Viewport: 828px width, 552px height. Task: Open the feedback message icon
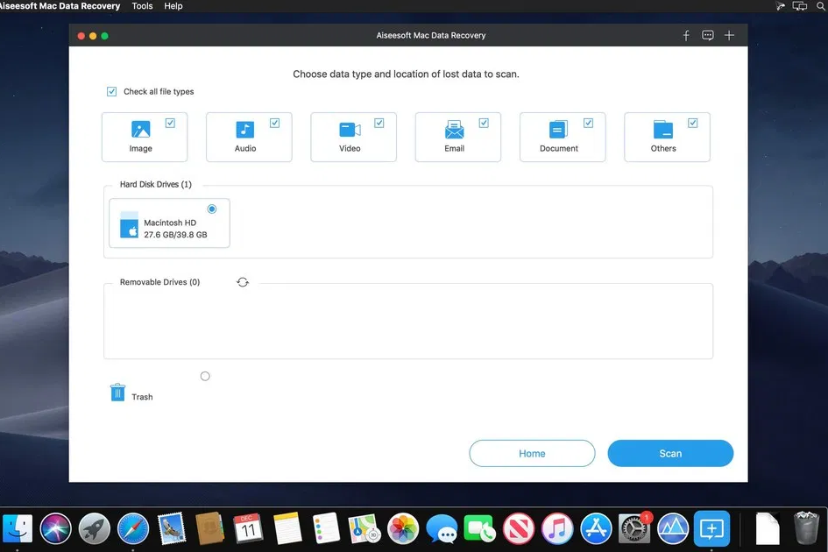(707, 35)
